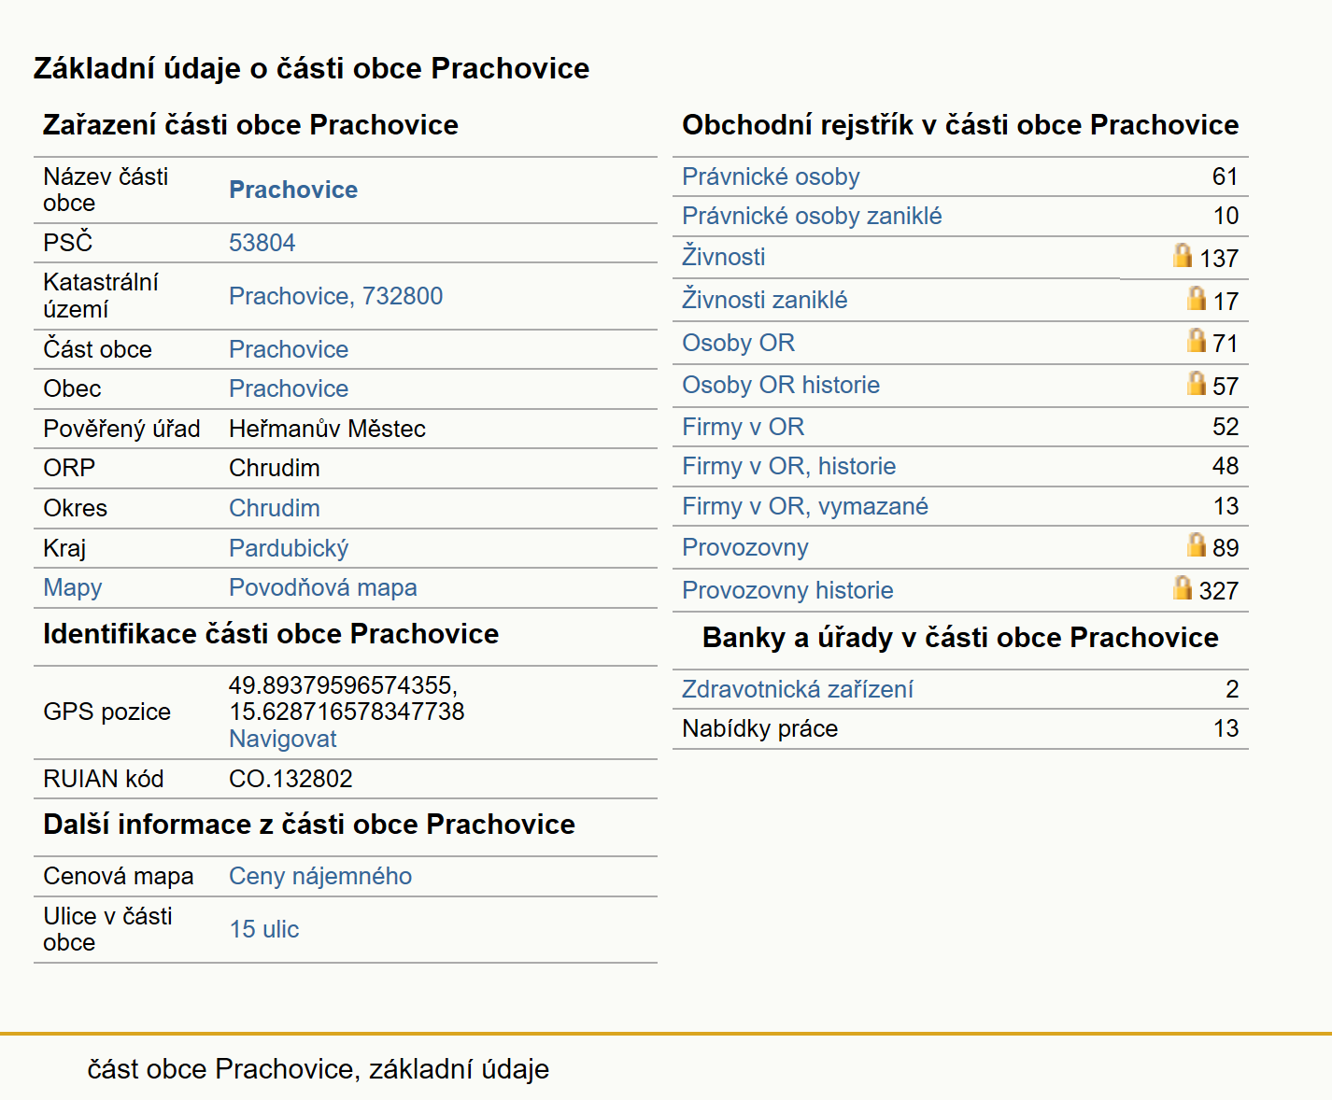Click lock icon in Osoby OR historie row
This screenshot has height=1100, width=1332.
coord(1197,383)
